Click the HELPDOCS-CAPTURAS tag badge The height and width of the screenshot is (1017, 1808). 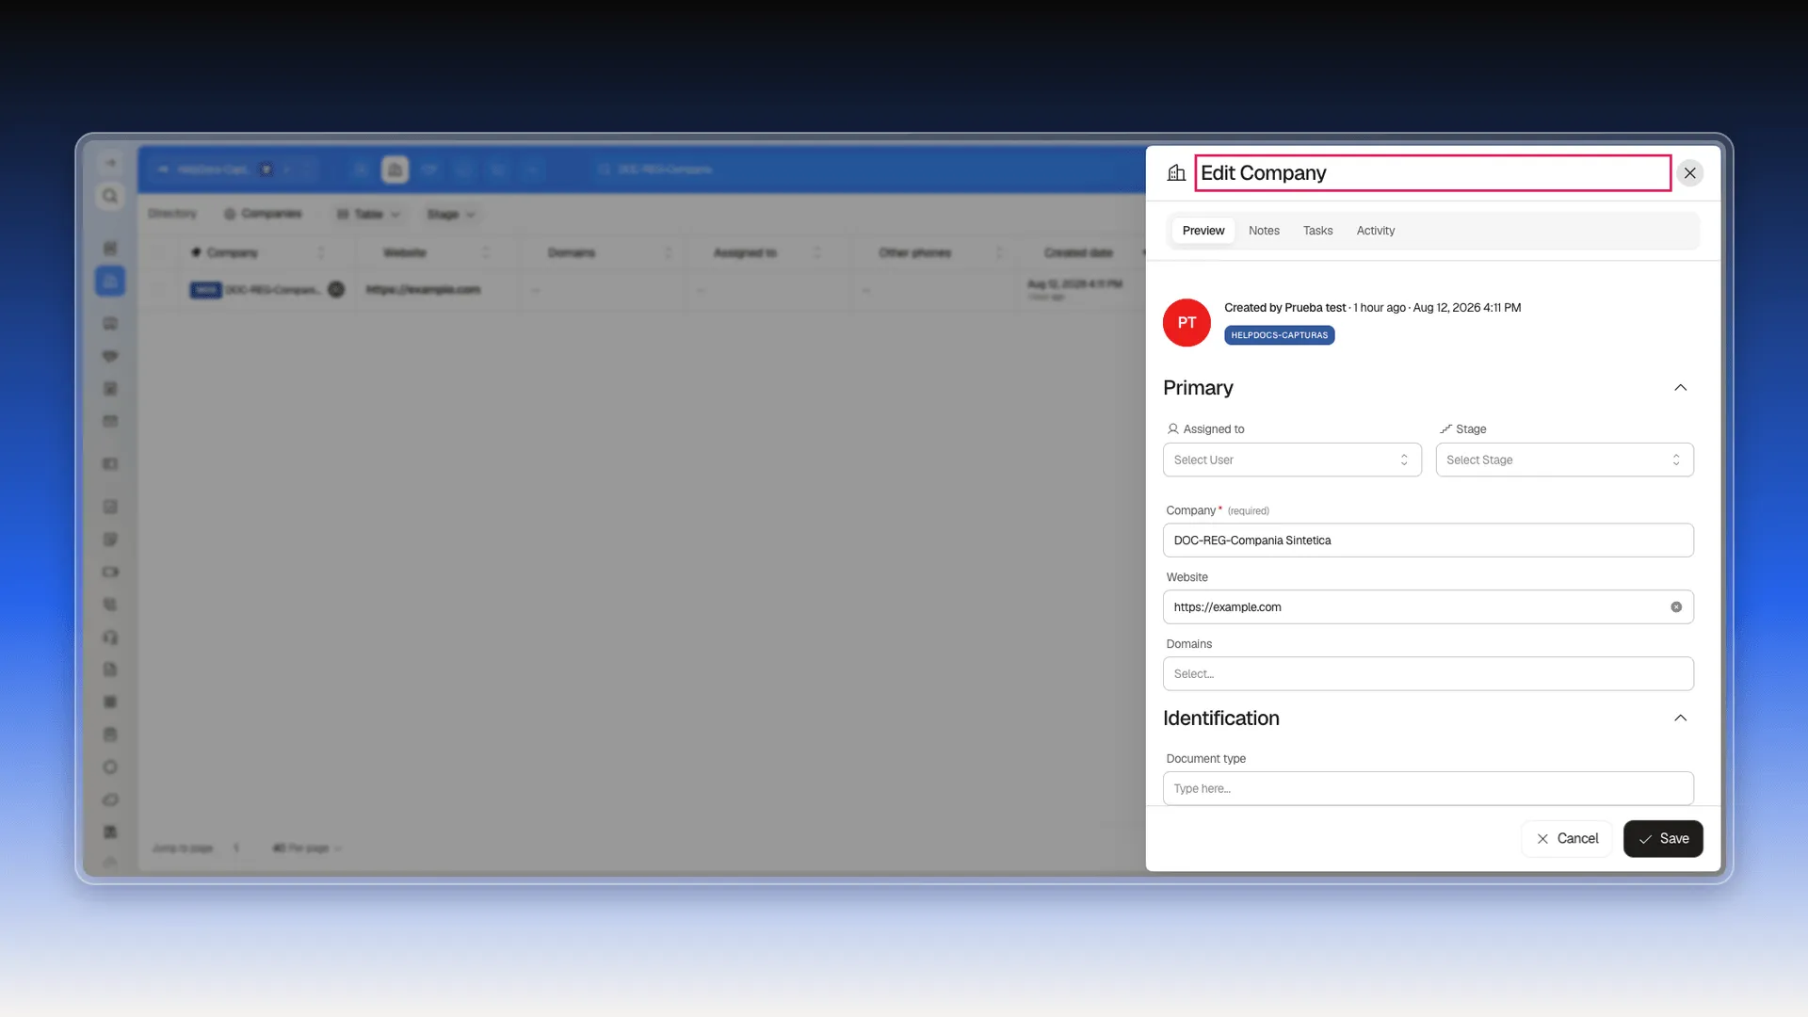click(1279, 335)
